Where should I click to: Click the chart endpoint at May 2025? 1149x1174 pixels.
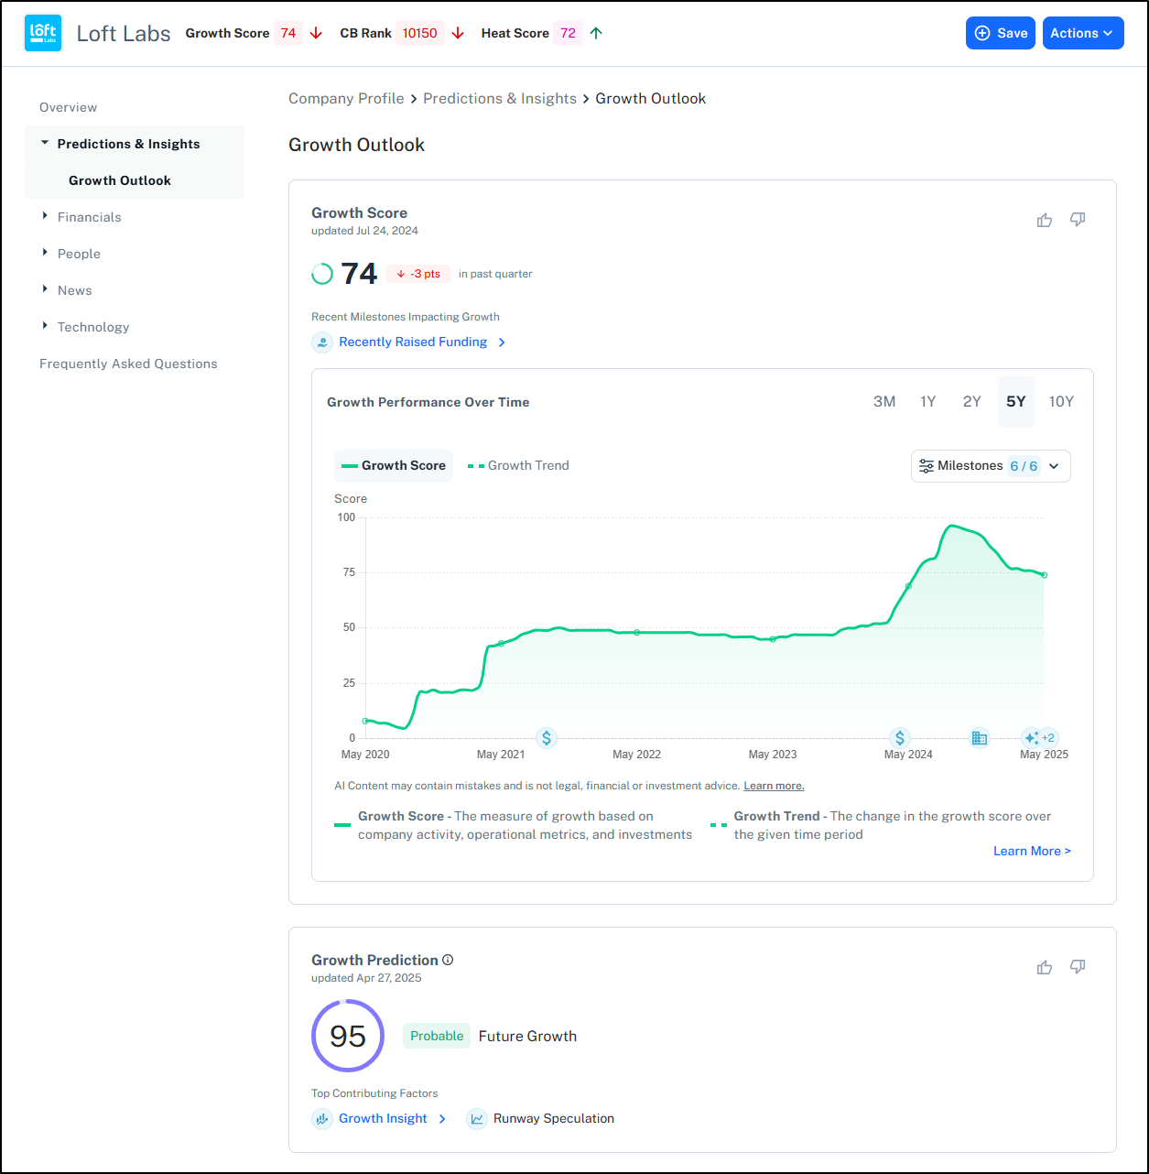click(1045, 575)
